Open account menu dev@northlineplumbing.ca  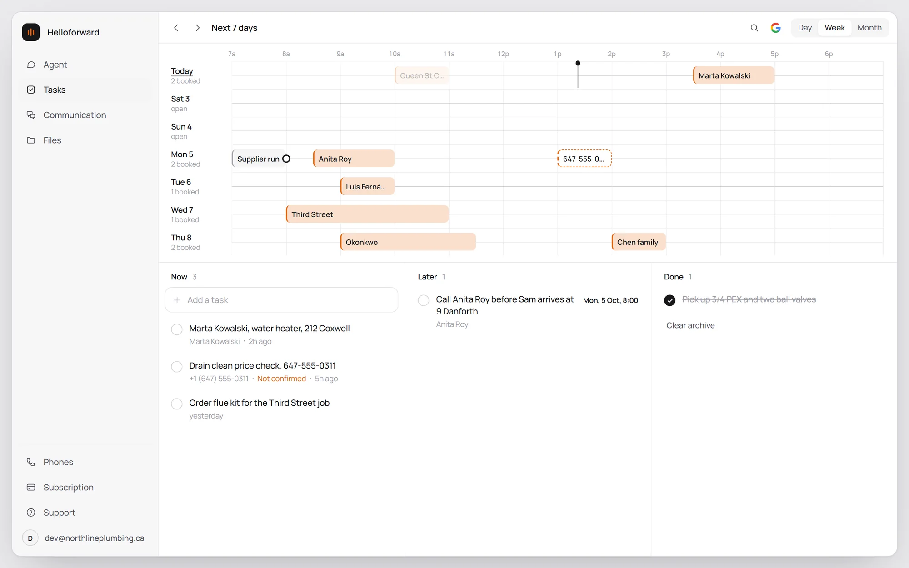86,538
